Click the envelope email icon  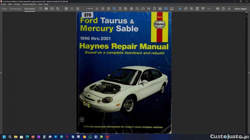tap(52, 9)
